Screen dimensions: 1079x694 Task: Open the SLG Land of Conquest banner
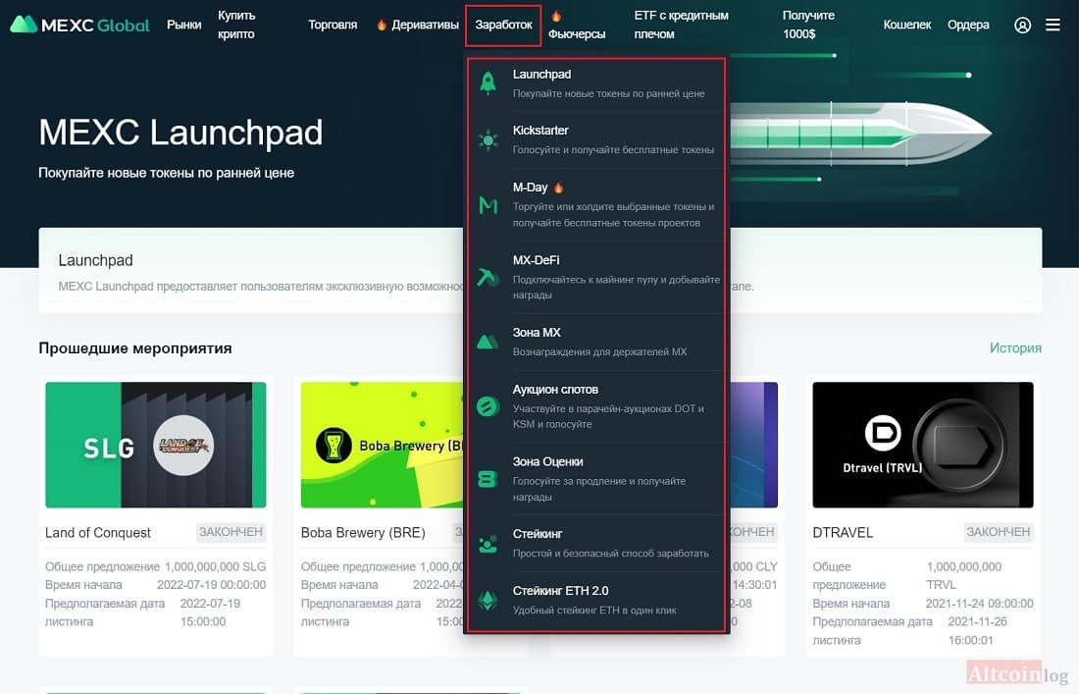(x=156, y=445)
